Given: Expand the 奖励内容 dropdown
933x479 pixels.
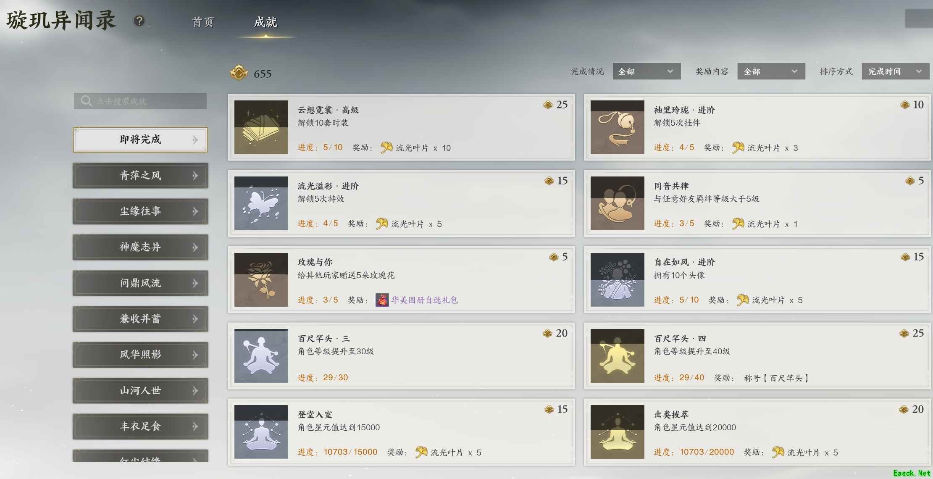Looking at the screenshot, I should click(771, 71).
